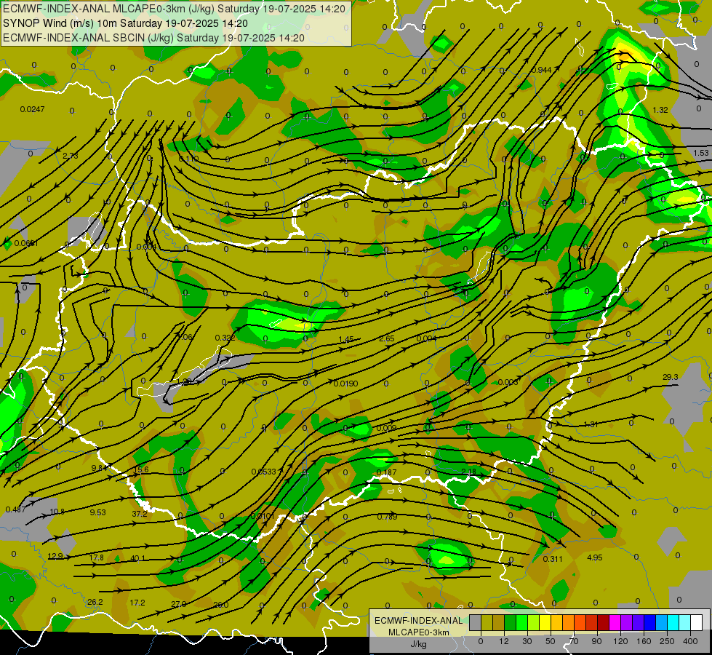Click the legend title ECMWF-INDEX-ANAL

(x=418, y=621)
